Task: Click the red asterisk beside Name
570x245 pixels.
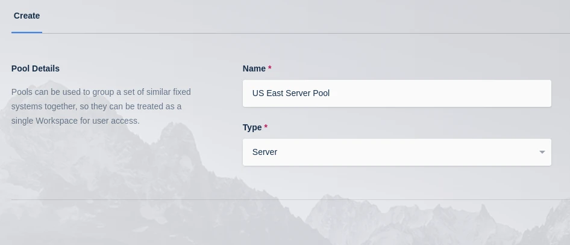Action: 270,68
